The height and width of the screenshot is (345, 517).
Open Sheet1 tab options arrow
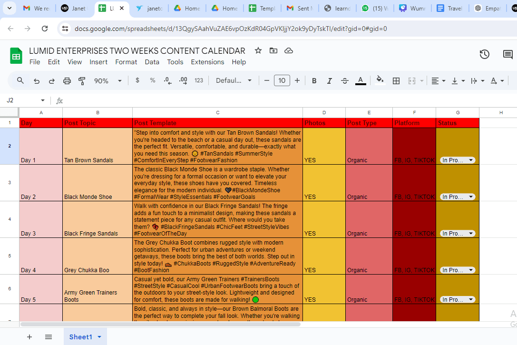(x=99, y=337)
